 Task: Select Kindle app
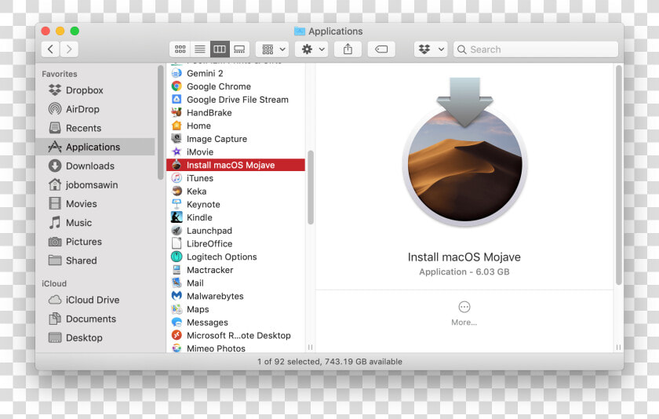(x=236, y=217)
